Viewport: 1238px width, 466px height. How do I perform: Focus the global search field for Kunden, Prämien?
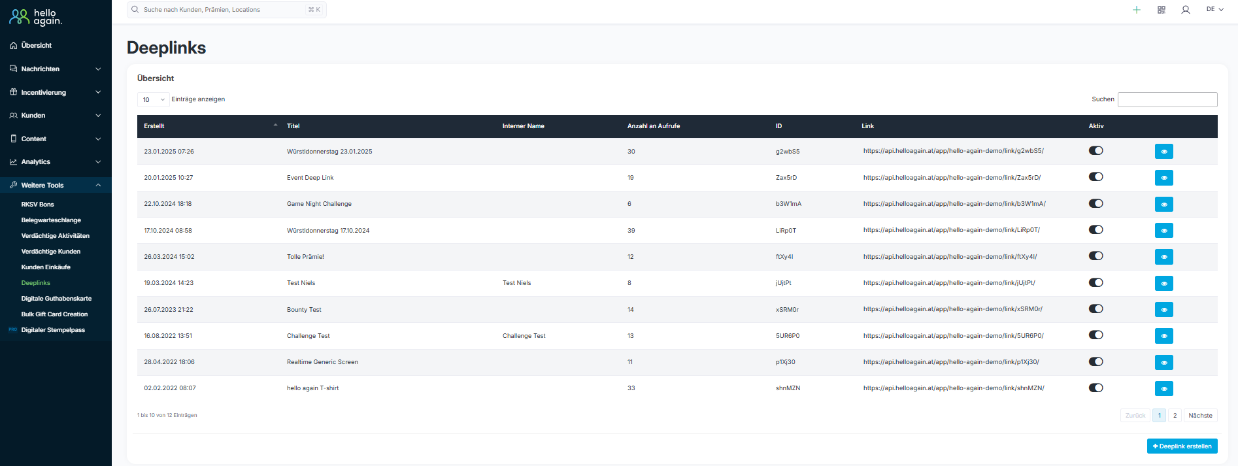227,10
